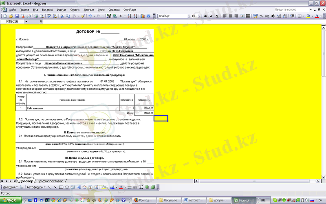Open the font size dropdown
The image size is (326, 204).
199,16
